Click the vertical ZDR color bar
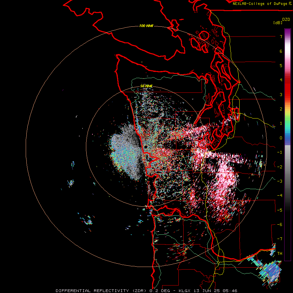The image size is (293, 293). [x=287, y=145]
